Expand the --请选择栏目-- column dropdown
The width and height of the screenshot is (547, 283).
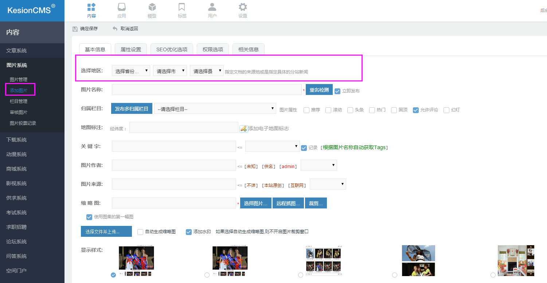pyautogui.click(x=215, y=108)
